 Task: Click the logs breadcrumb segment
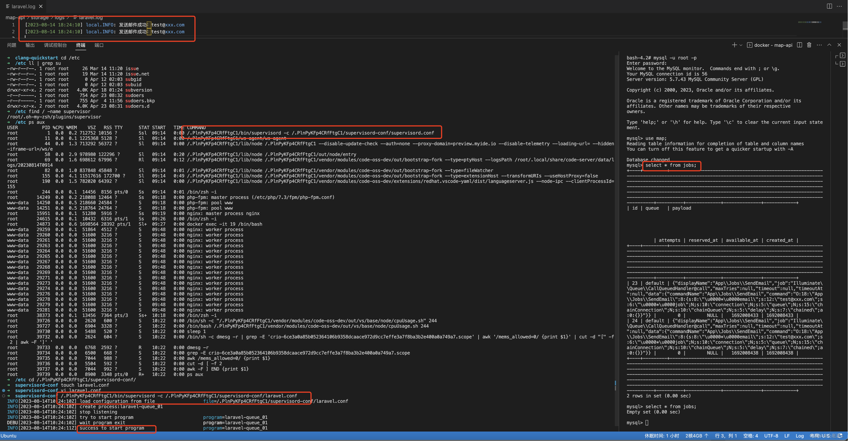(x=59, y=18)
